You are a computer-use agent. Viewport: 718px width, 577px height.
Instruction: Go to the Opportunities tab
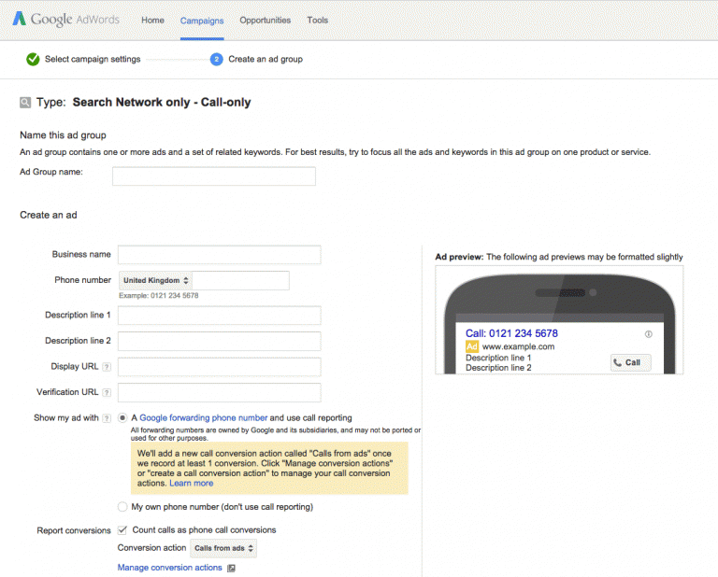click(265, 20)
